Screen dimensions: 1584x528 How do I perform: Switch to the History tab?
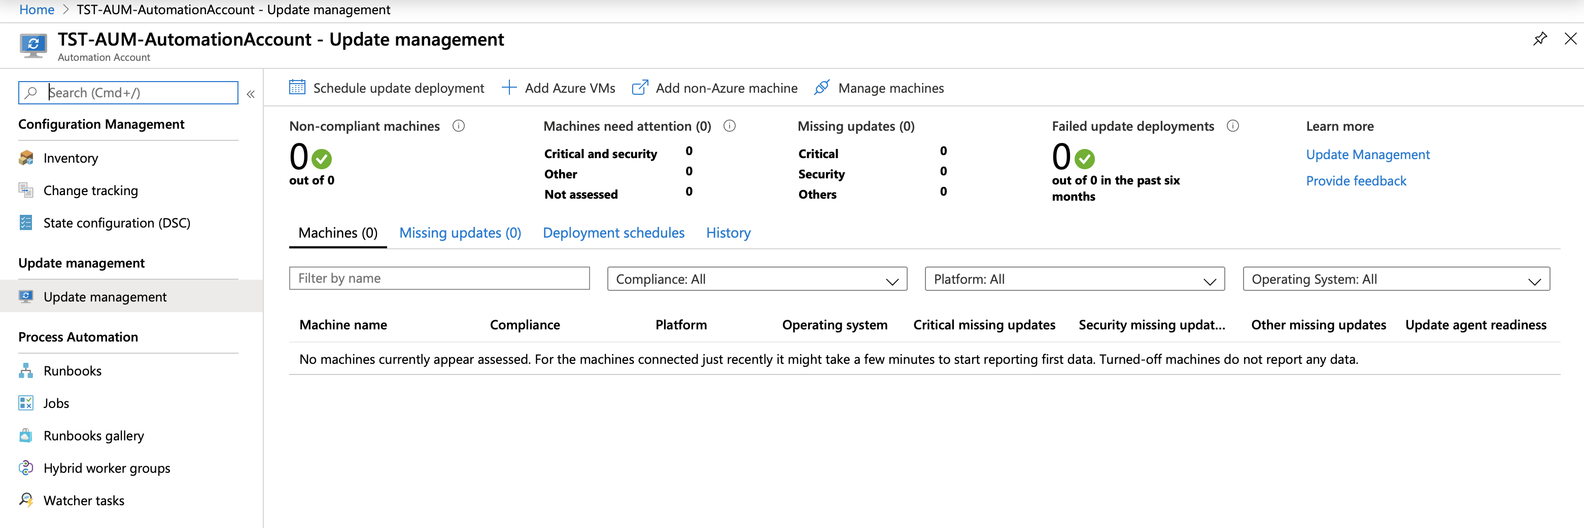coord(728,233)
